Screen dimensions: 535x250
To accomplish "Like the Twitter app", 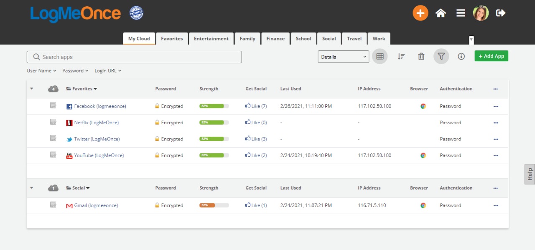I will pos(256,139).
